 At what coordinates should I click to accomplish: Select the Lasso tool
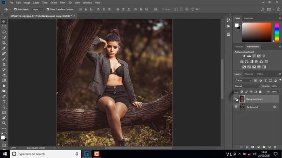click(4, 32)
